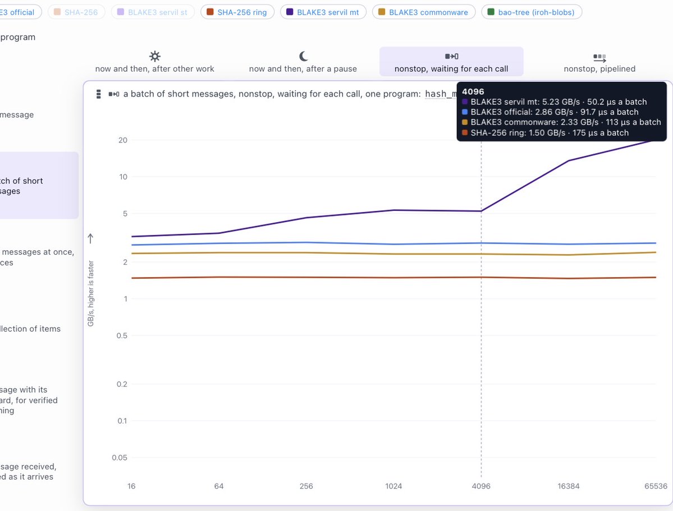Click the moon icon for after a pause
This screenshot has height=511, width=673.
(x=303, y=56)
